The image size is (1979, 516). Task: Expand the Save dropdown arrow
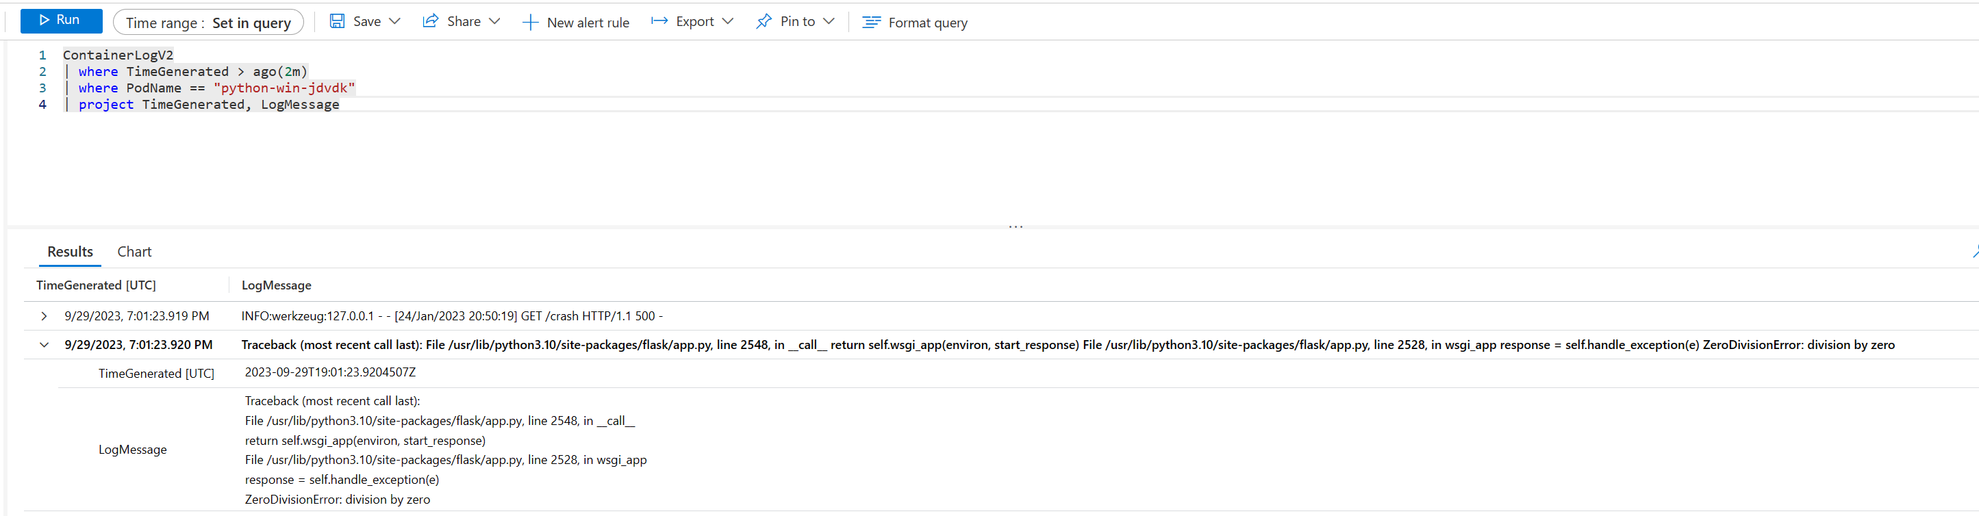395,21
